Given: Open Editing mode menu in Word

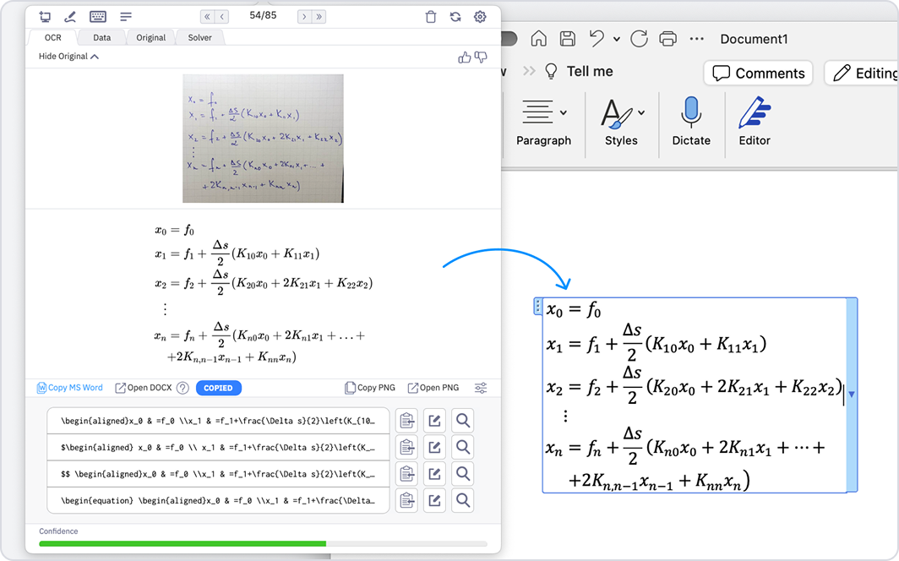Looking at the screenshot, I should click(x=863, y=74).
